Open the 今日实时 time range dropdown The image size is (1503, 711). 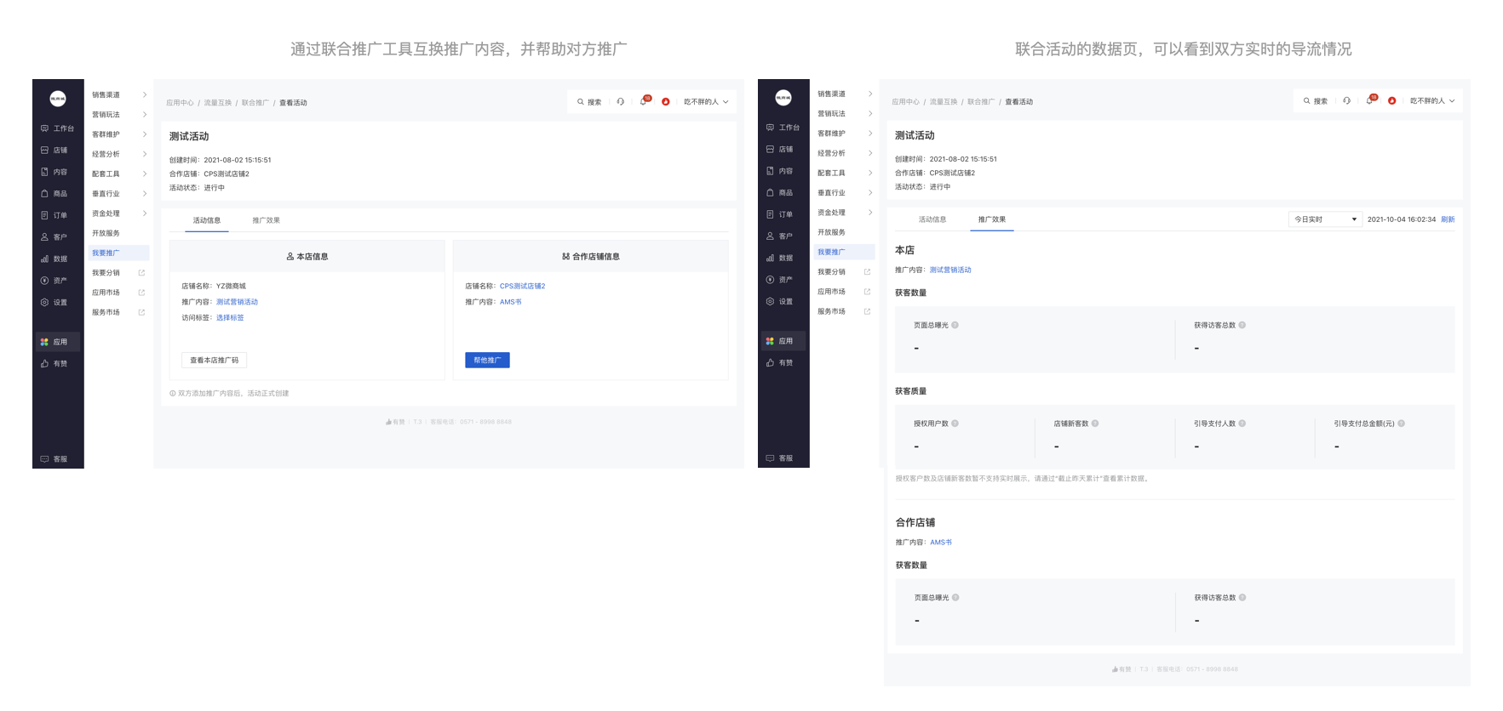[1325, 219]
